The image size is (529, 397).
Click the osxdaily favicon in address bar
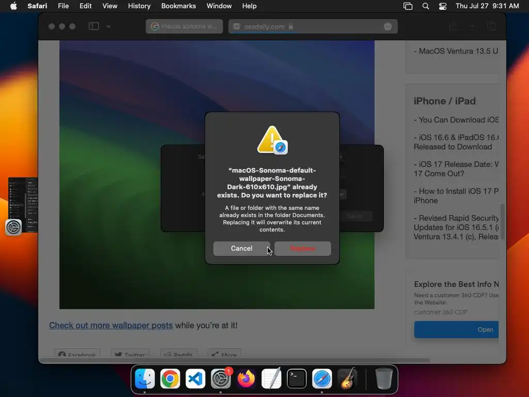[237, 26]
